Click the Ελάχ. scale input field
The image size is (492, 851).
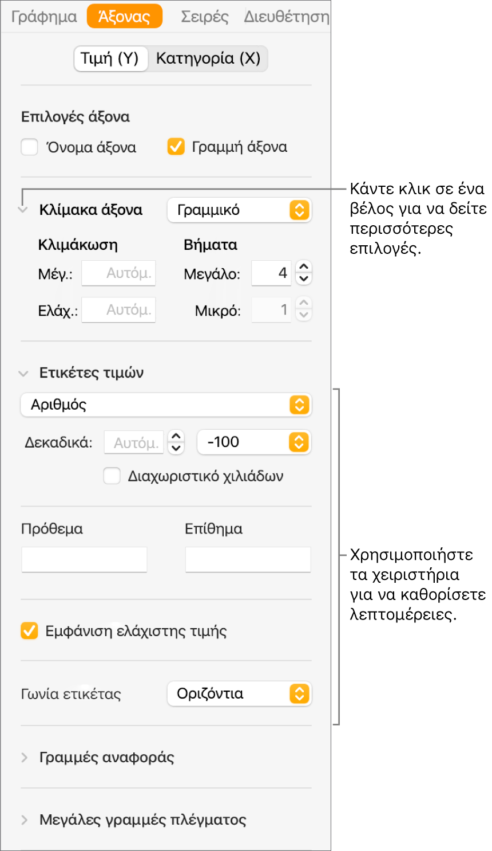pos(118,310)
